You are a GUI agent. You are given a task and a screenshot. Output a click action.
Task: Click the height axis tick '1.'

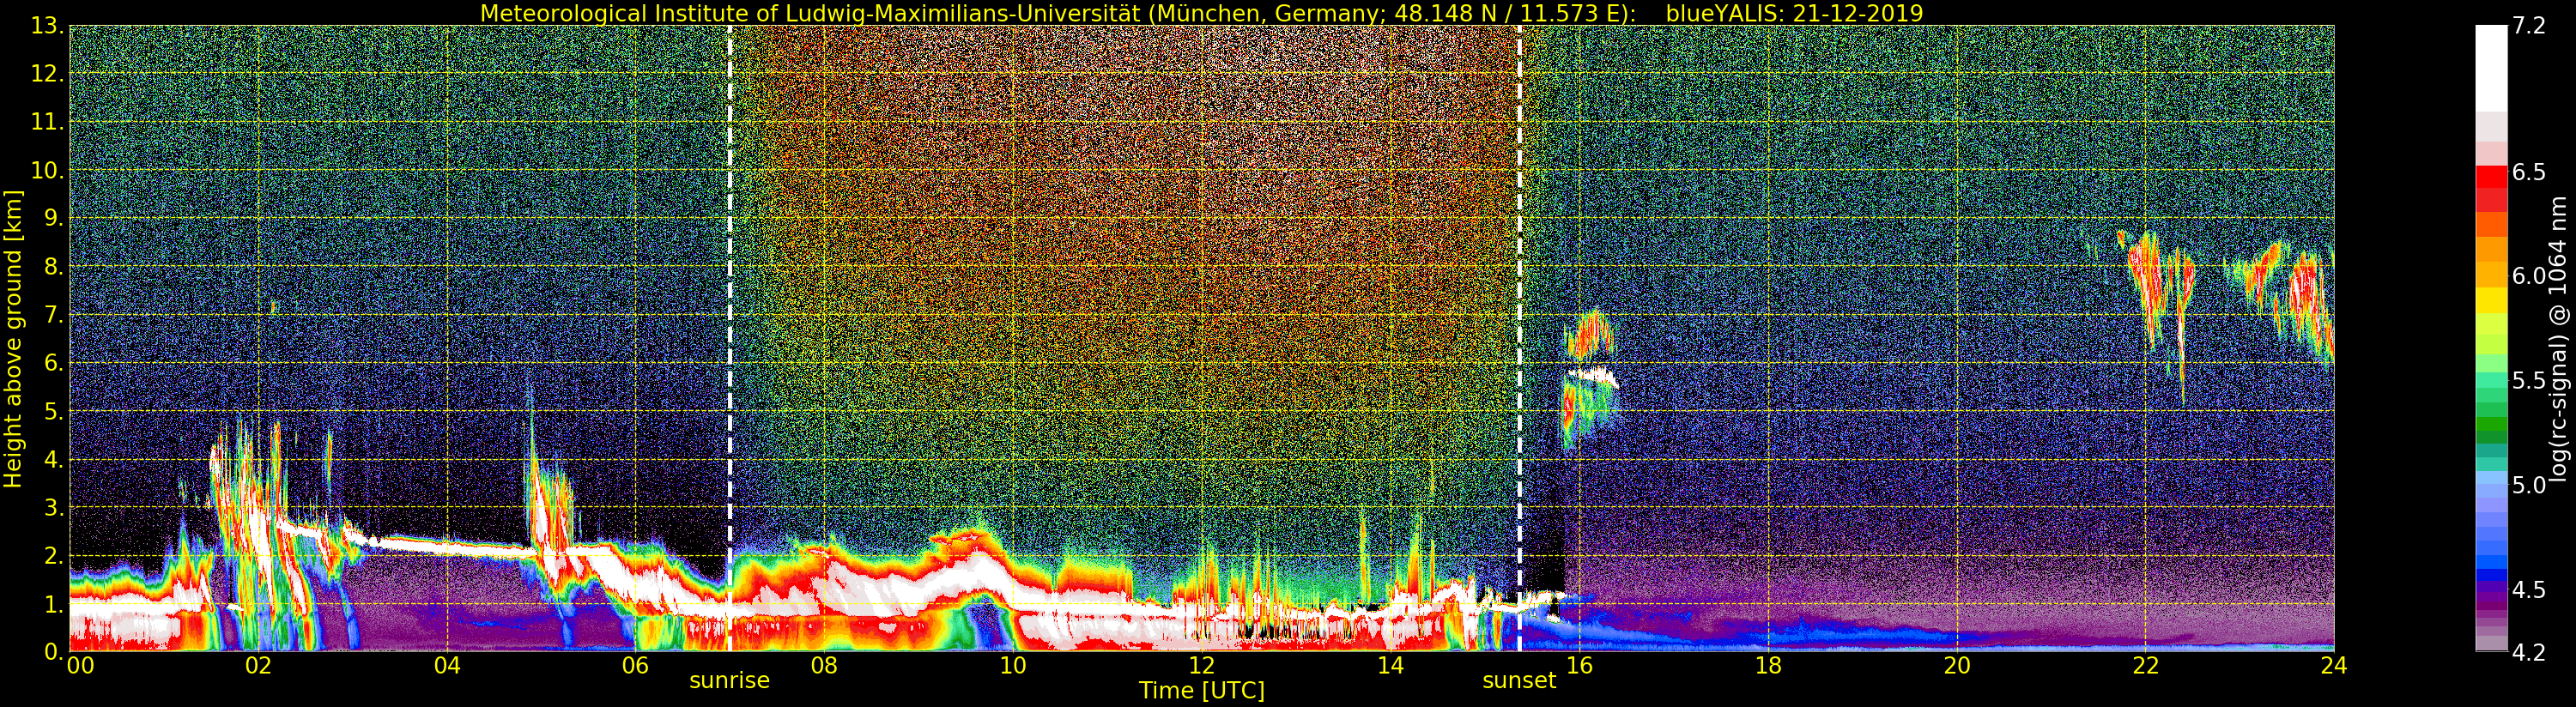53,603
